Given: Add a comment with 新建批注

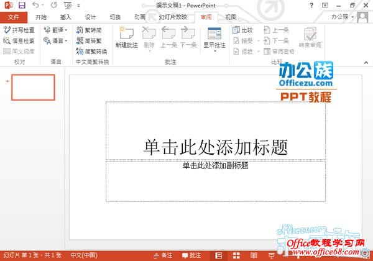Looking at the screenshot, I should [127, 37].
